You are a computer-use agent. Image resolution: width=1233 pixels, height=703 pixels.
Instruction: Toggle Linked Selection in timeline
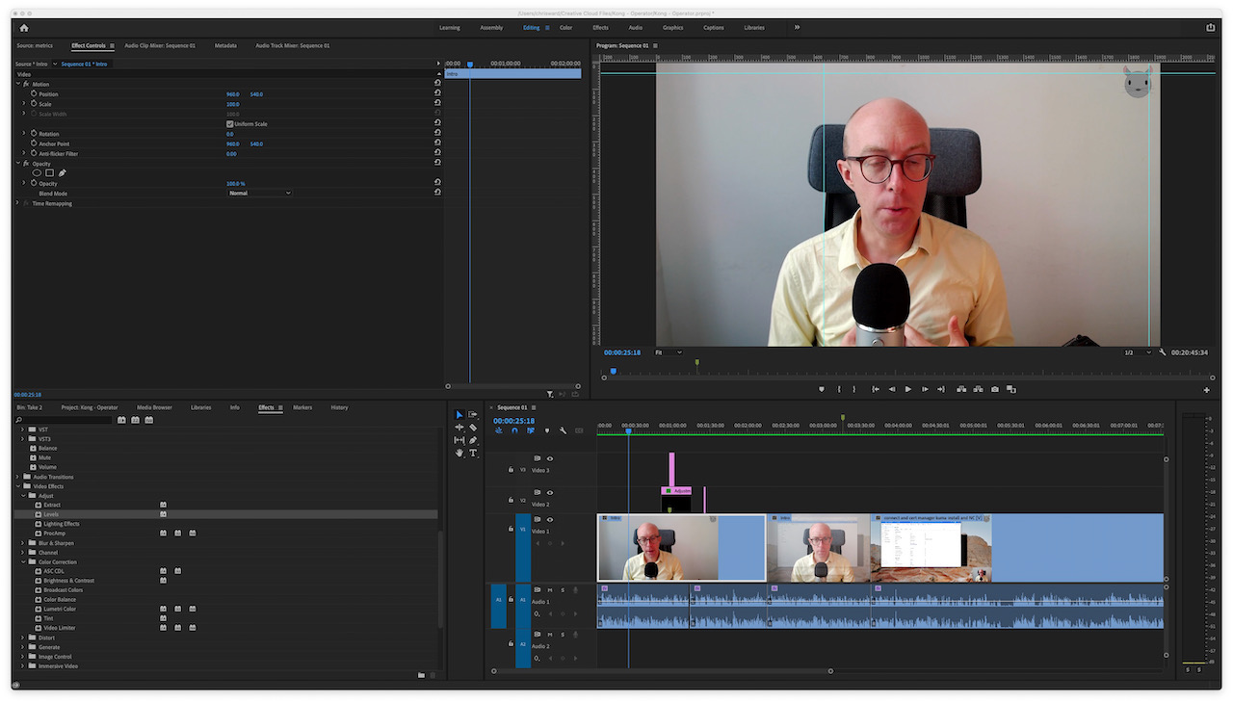point(531,430)
